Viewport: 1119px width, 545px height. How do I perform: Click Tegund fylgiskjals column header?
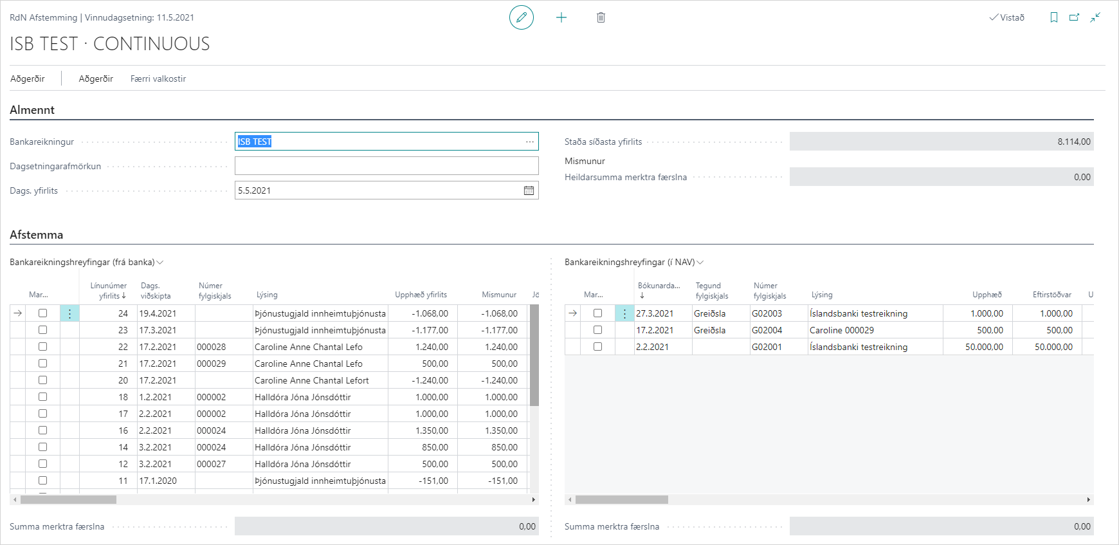712,290
